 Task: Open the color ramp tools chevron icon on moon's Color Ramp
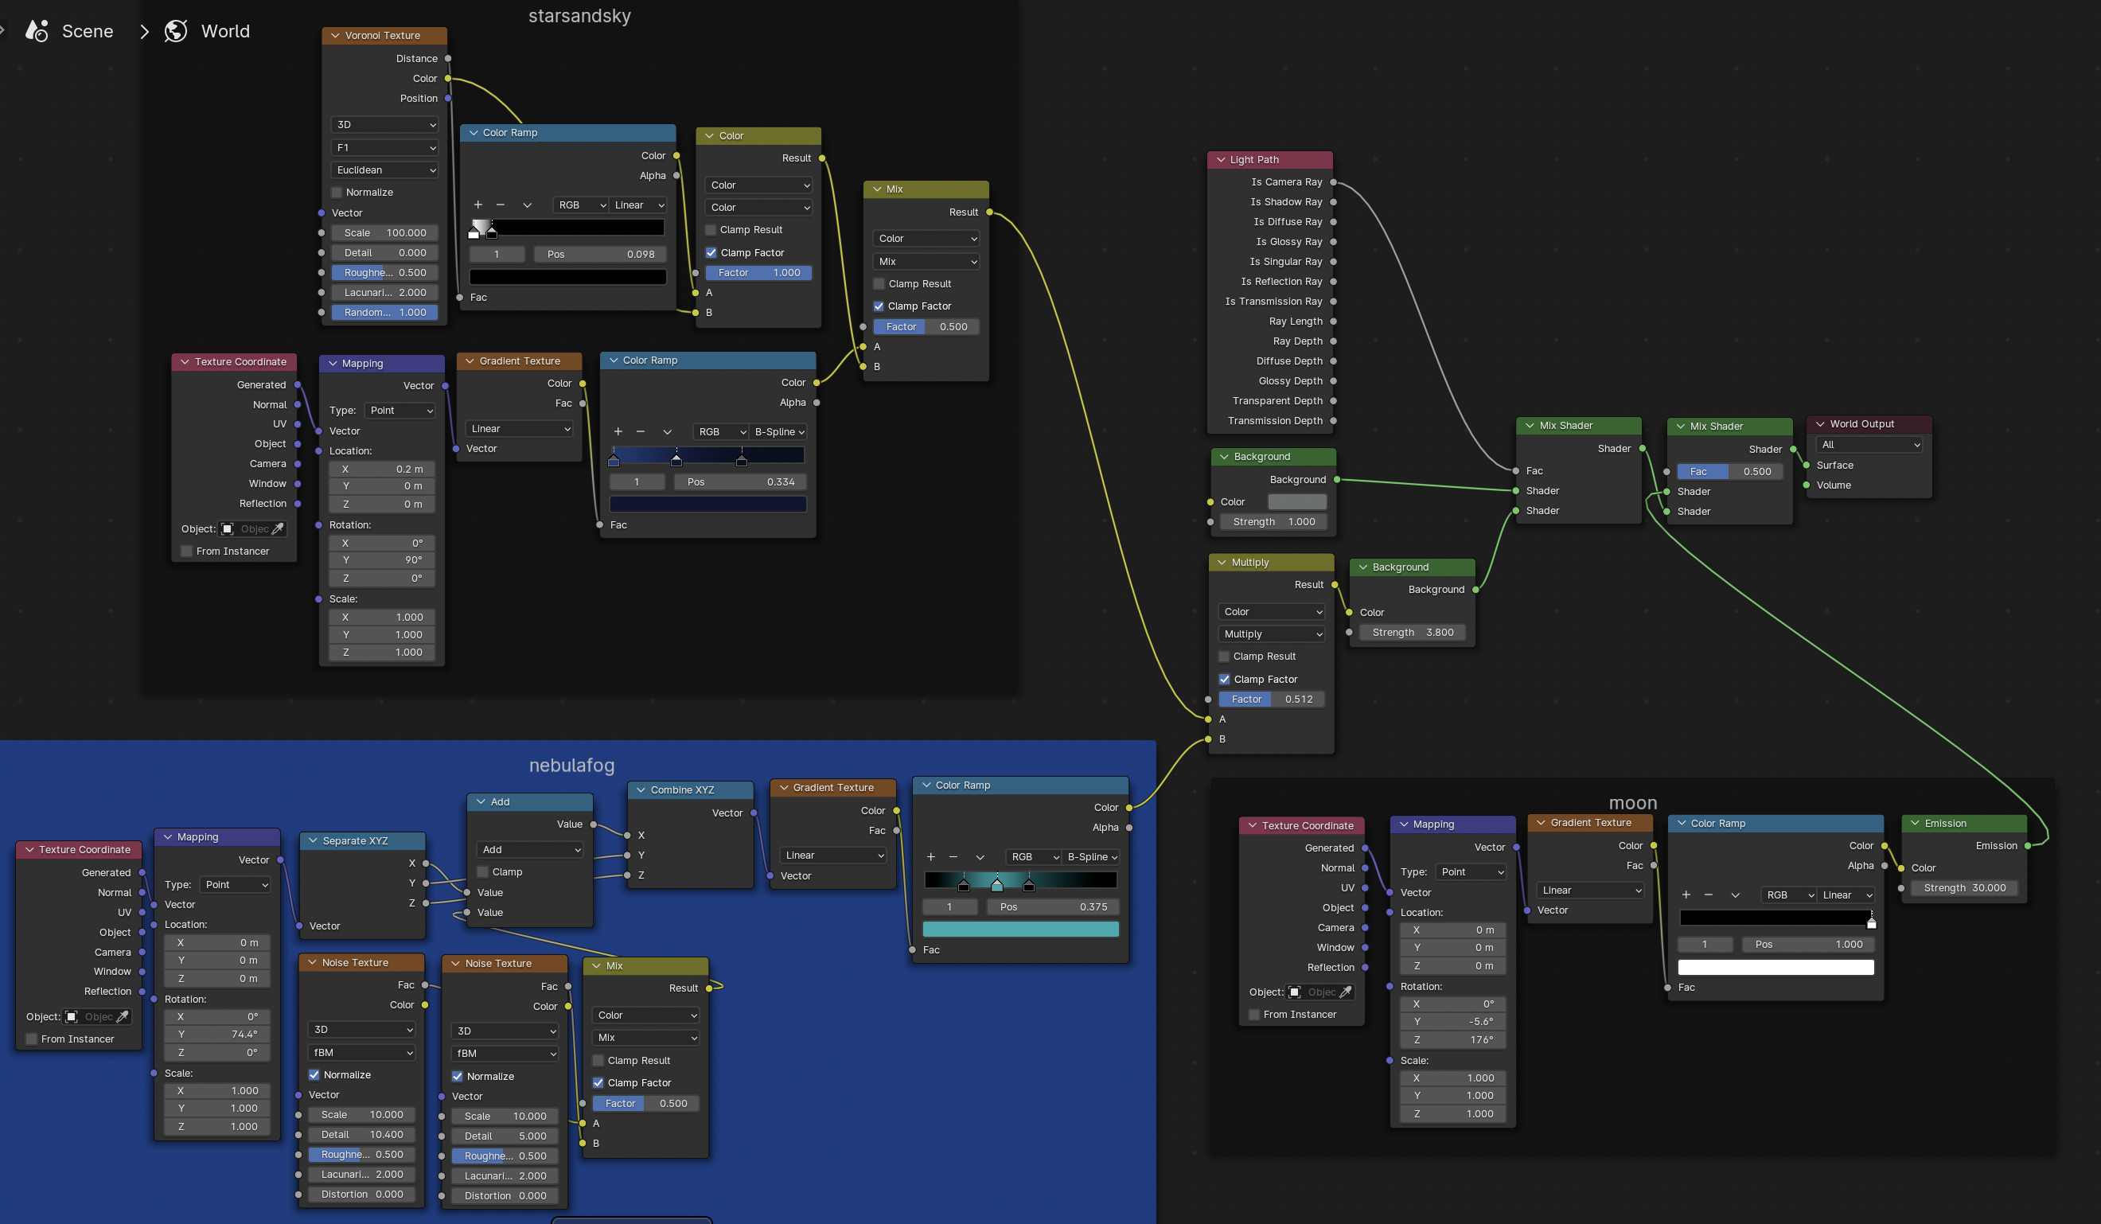(1736, 895)
